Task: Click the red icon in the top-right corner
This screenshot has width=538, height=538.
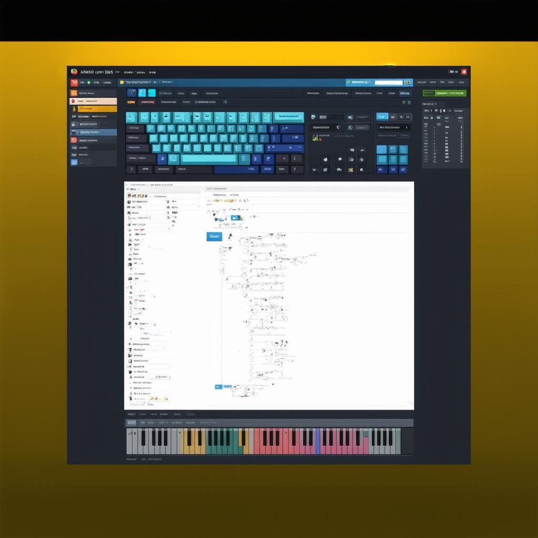Action: [464, 72]
